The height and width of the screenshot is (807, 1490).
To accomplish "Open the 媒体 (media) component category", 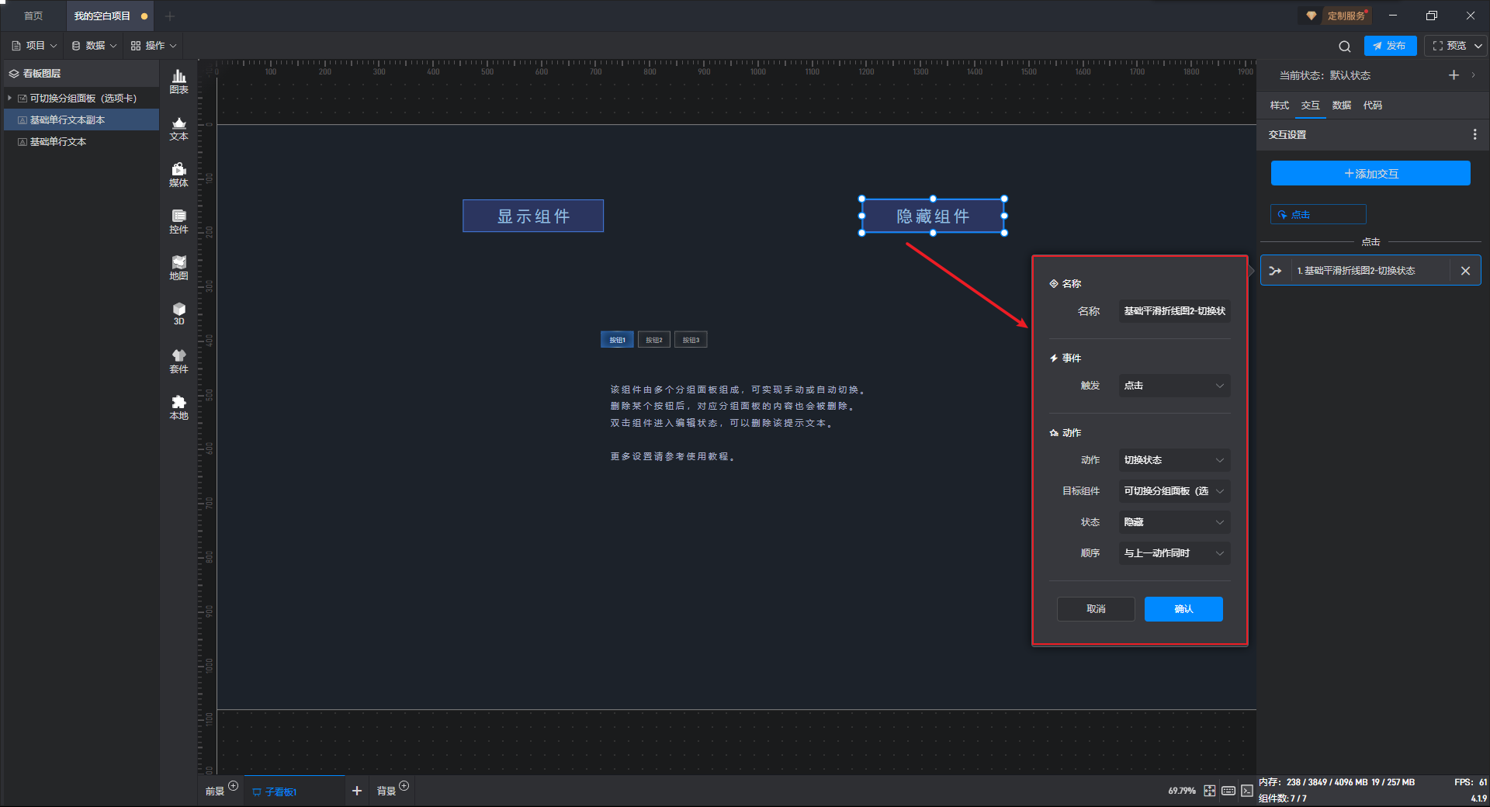I will tap(178, 175).
